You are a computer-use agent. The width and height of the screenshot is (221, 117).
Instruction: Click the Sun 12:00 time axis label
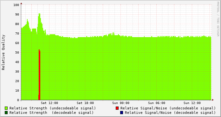click(x=192, y=103)
